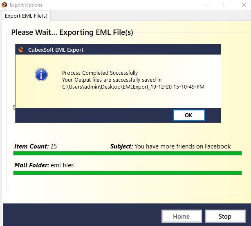The width and height of the screenshot is (251, 226).
Task: Select the Export EML File(s) tab
Action: pos(26,16)
